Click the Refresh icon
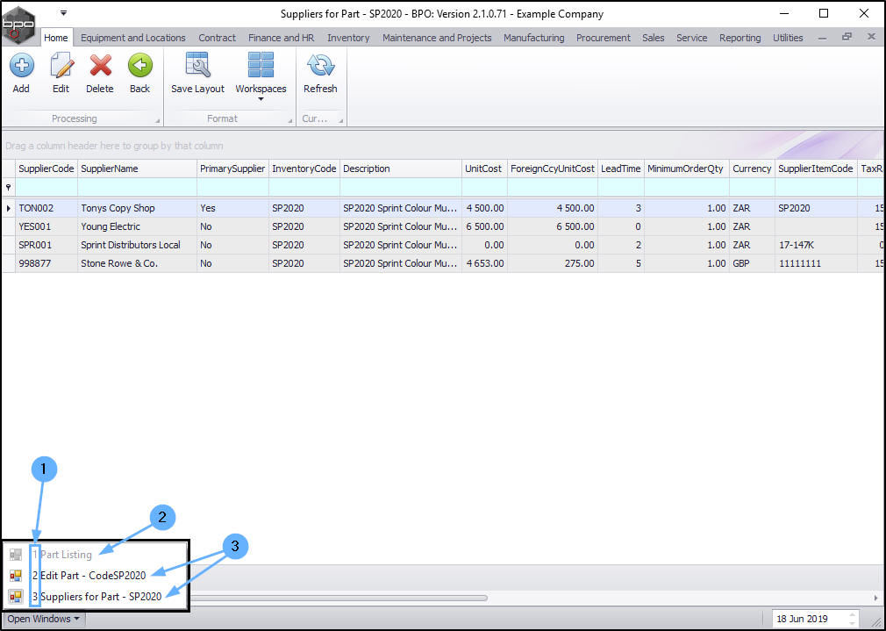The image size is (886, 631). (320, 66)
